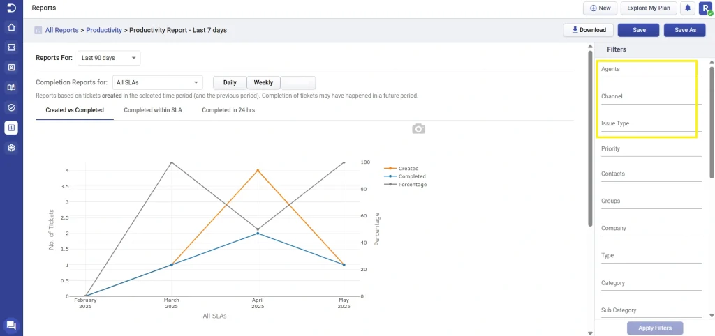Viewport: 715px width, 336px height.
Task: Click filters panel scroll up arrow
Action: pos(712,62)
